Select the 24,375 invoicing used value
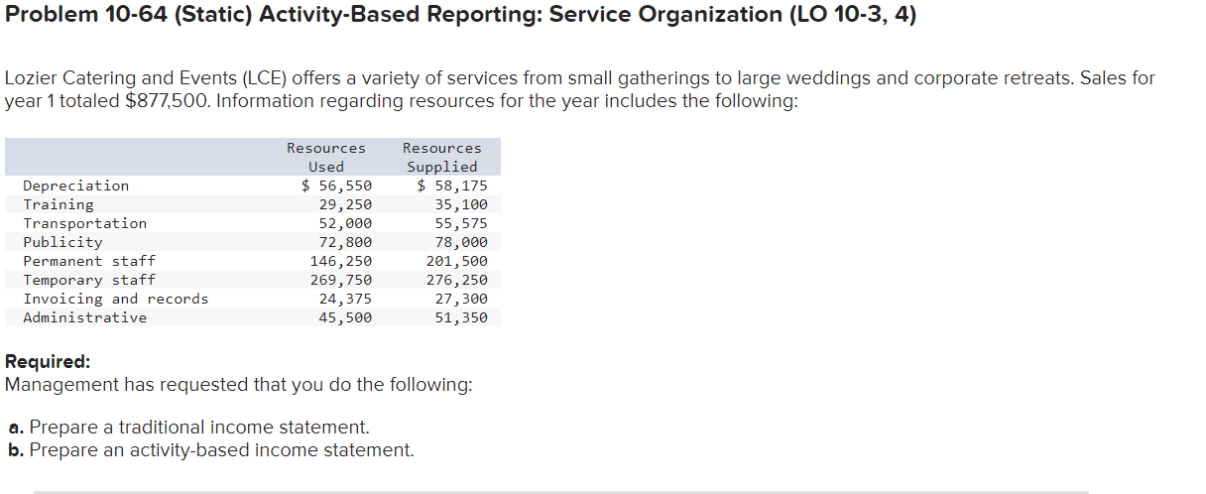This screenshot has width=1206, height=494. 346,299
